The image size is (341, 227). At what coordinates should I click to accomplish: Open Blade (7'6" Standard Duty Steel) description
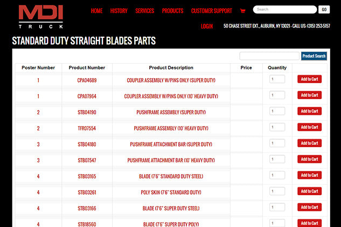(171, 176)
